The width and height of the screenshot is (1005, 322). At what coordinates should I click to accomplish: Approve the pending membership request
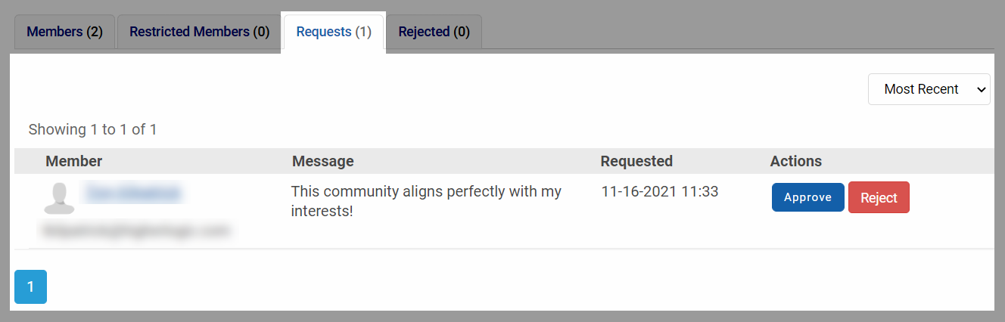tap(807, 197)
